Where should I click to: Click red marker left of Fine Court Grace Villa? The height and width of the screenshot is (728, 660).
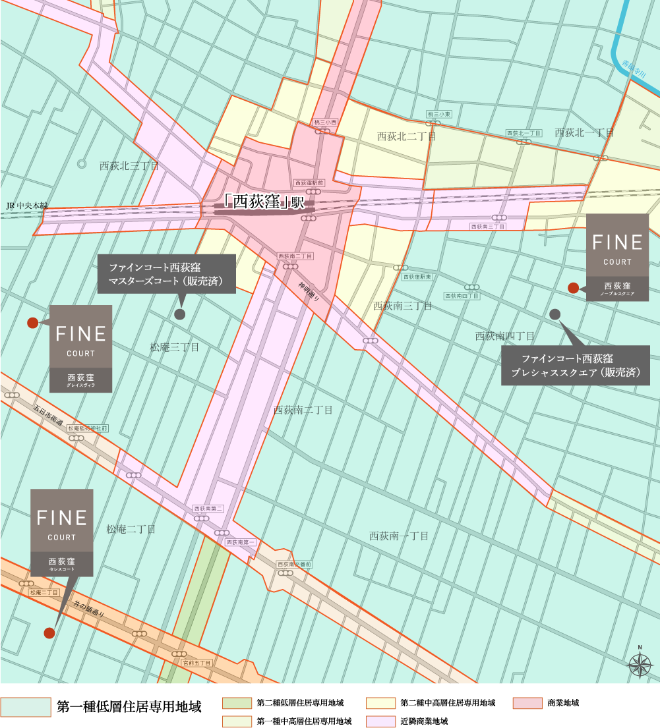[32, 322]
